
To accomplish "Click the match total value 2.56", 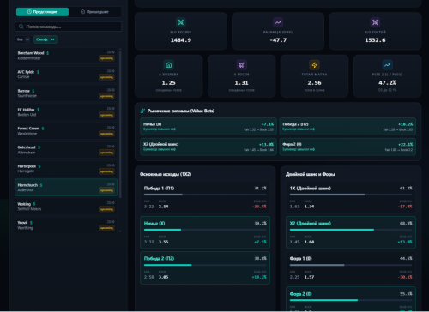I will tap(314, 83).
